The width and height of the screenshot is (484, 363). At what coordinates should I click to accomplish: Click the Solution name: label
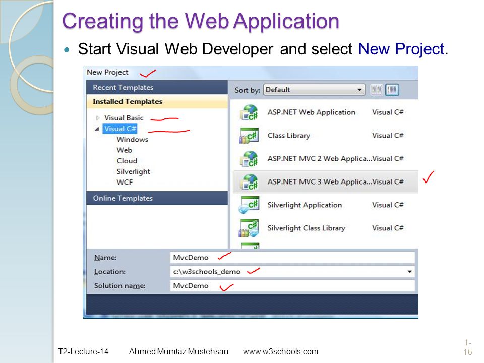tap(120, 286)
